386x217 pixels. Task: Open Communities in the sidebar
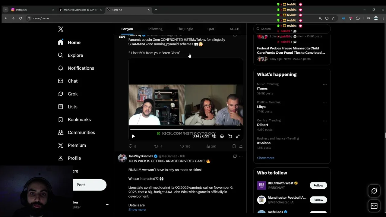77,132
